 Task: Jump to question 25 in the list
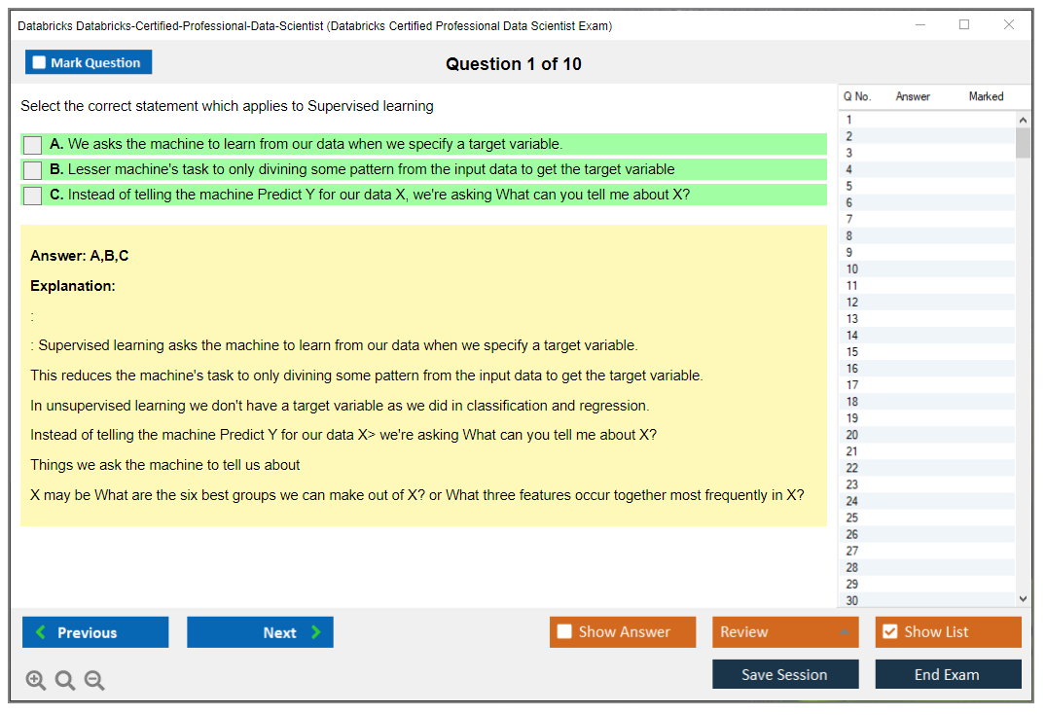[x=852, y=518]
